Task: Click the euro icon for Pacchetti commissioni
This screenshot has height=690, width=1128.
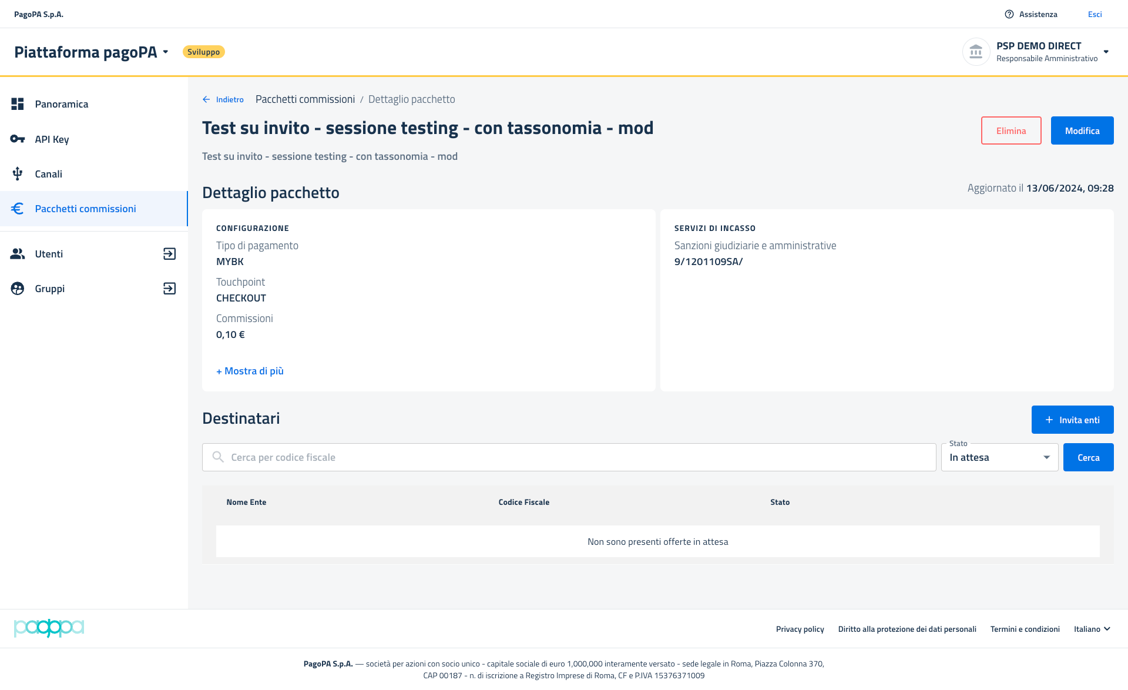Action: 18,209
